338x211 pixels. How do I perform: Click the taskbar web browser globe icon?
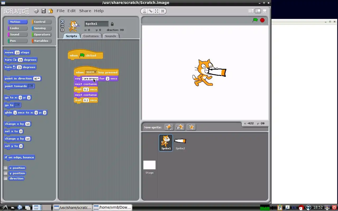click(x=20, y=208)
